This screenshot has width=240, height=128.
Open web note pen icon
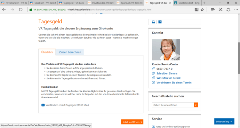(220, 10)
